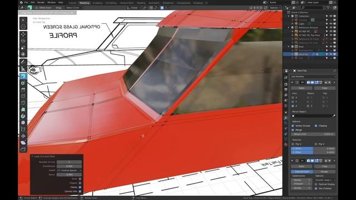Select the Rotate tool

point(23,41)
